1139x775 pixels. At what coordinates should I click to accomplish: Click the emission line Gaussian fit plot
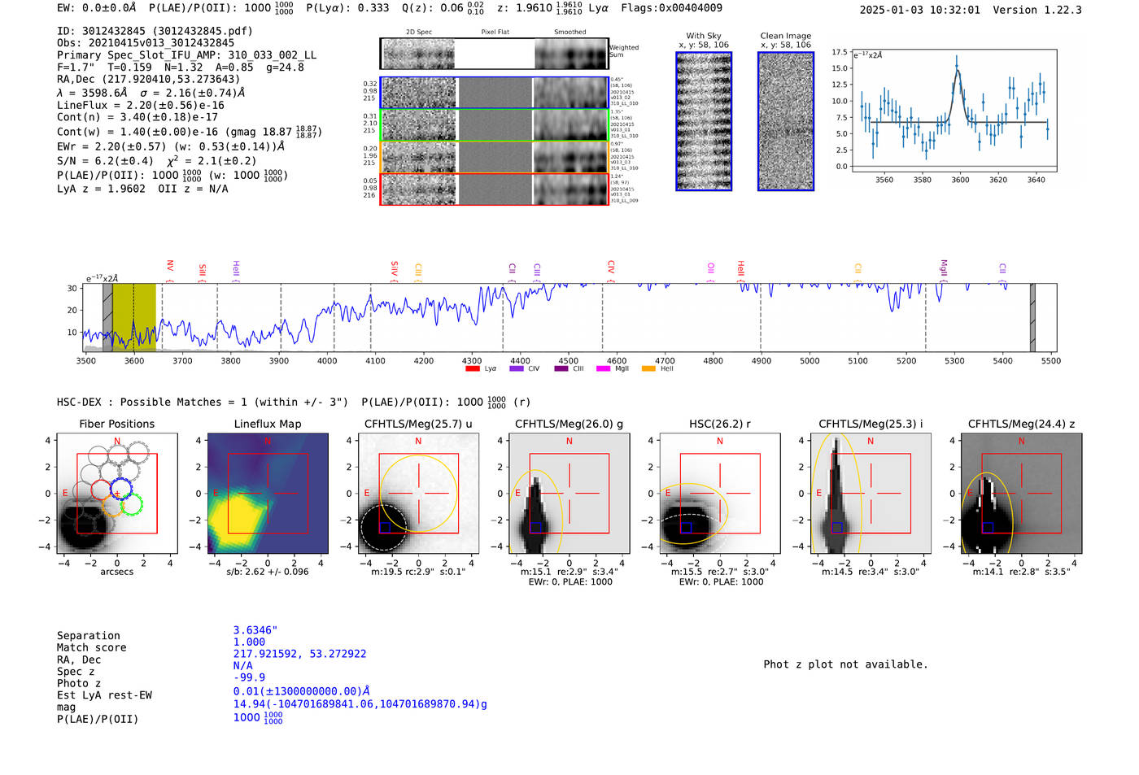[x=954, y=111]
